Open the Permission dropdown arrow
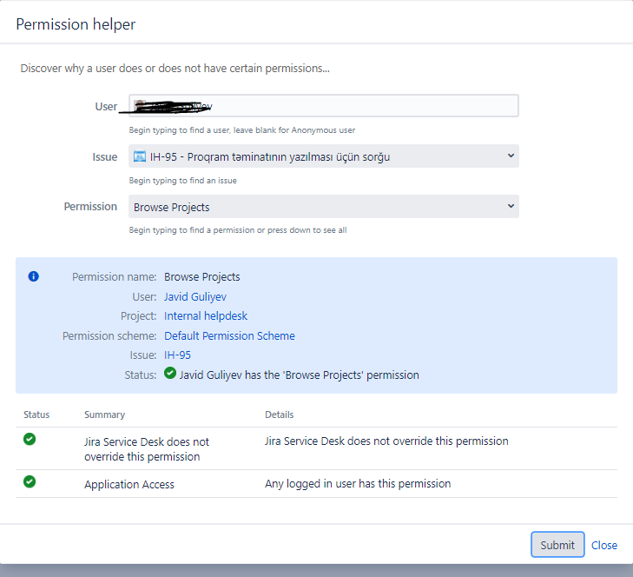Screen dimensions: 633x577 (x=511, y=206)
